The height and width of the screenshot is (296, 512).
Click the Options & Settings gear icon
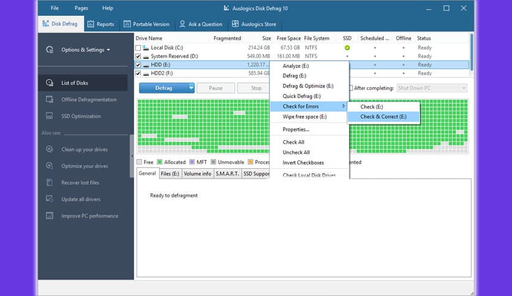tap(50, 50)
